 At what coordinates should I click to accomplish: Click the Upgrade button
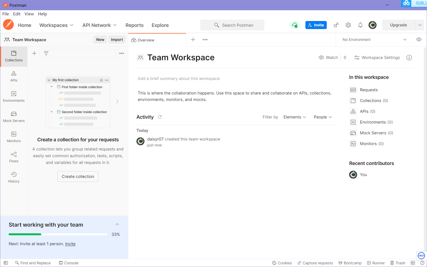[x=398, y=25]
